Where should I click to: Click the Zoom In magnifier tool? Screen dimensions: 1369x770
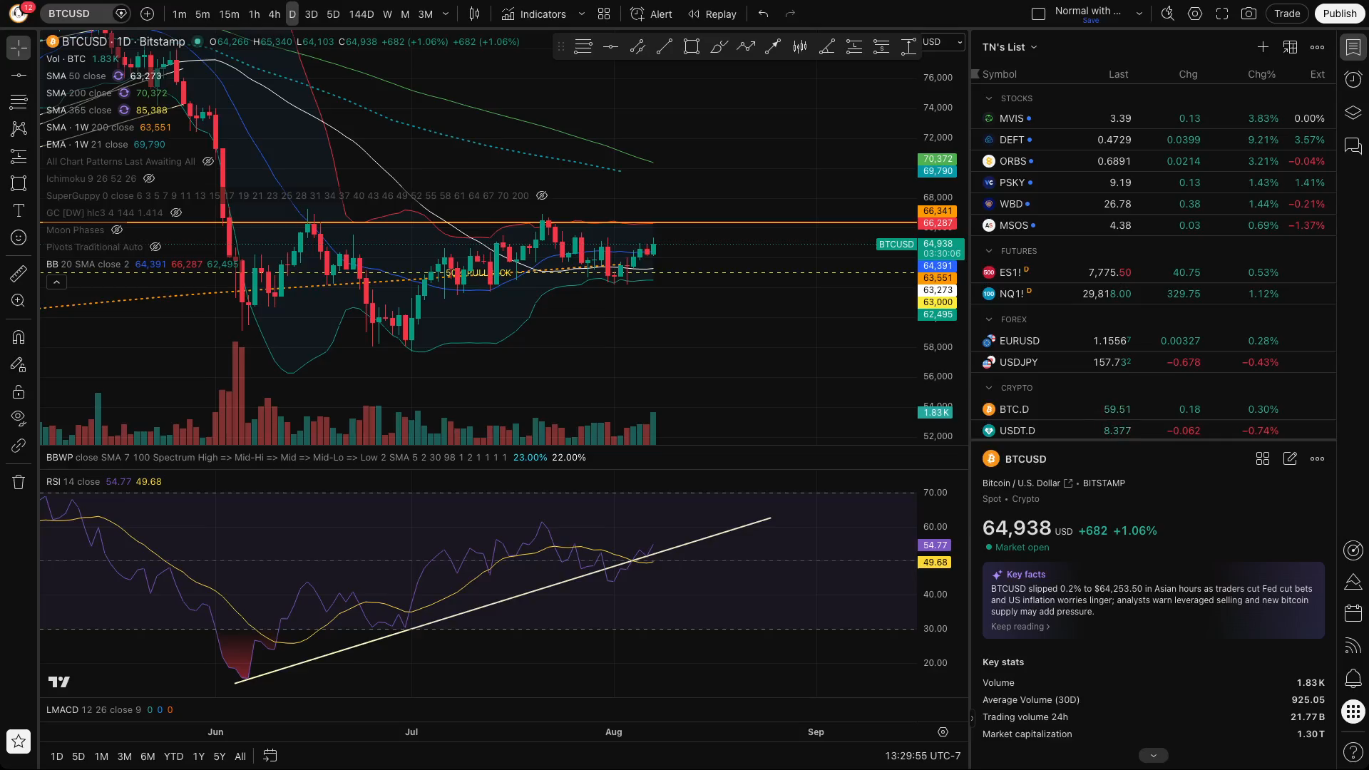click(19, 301)
